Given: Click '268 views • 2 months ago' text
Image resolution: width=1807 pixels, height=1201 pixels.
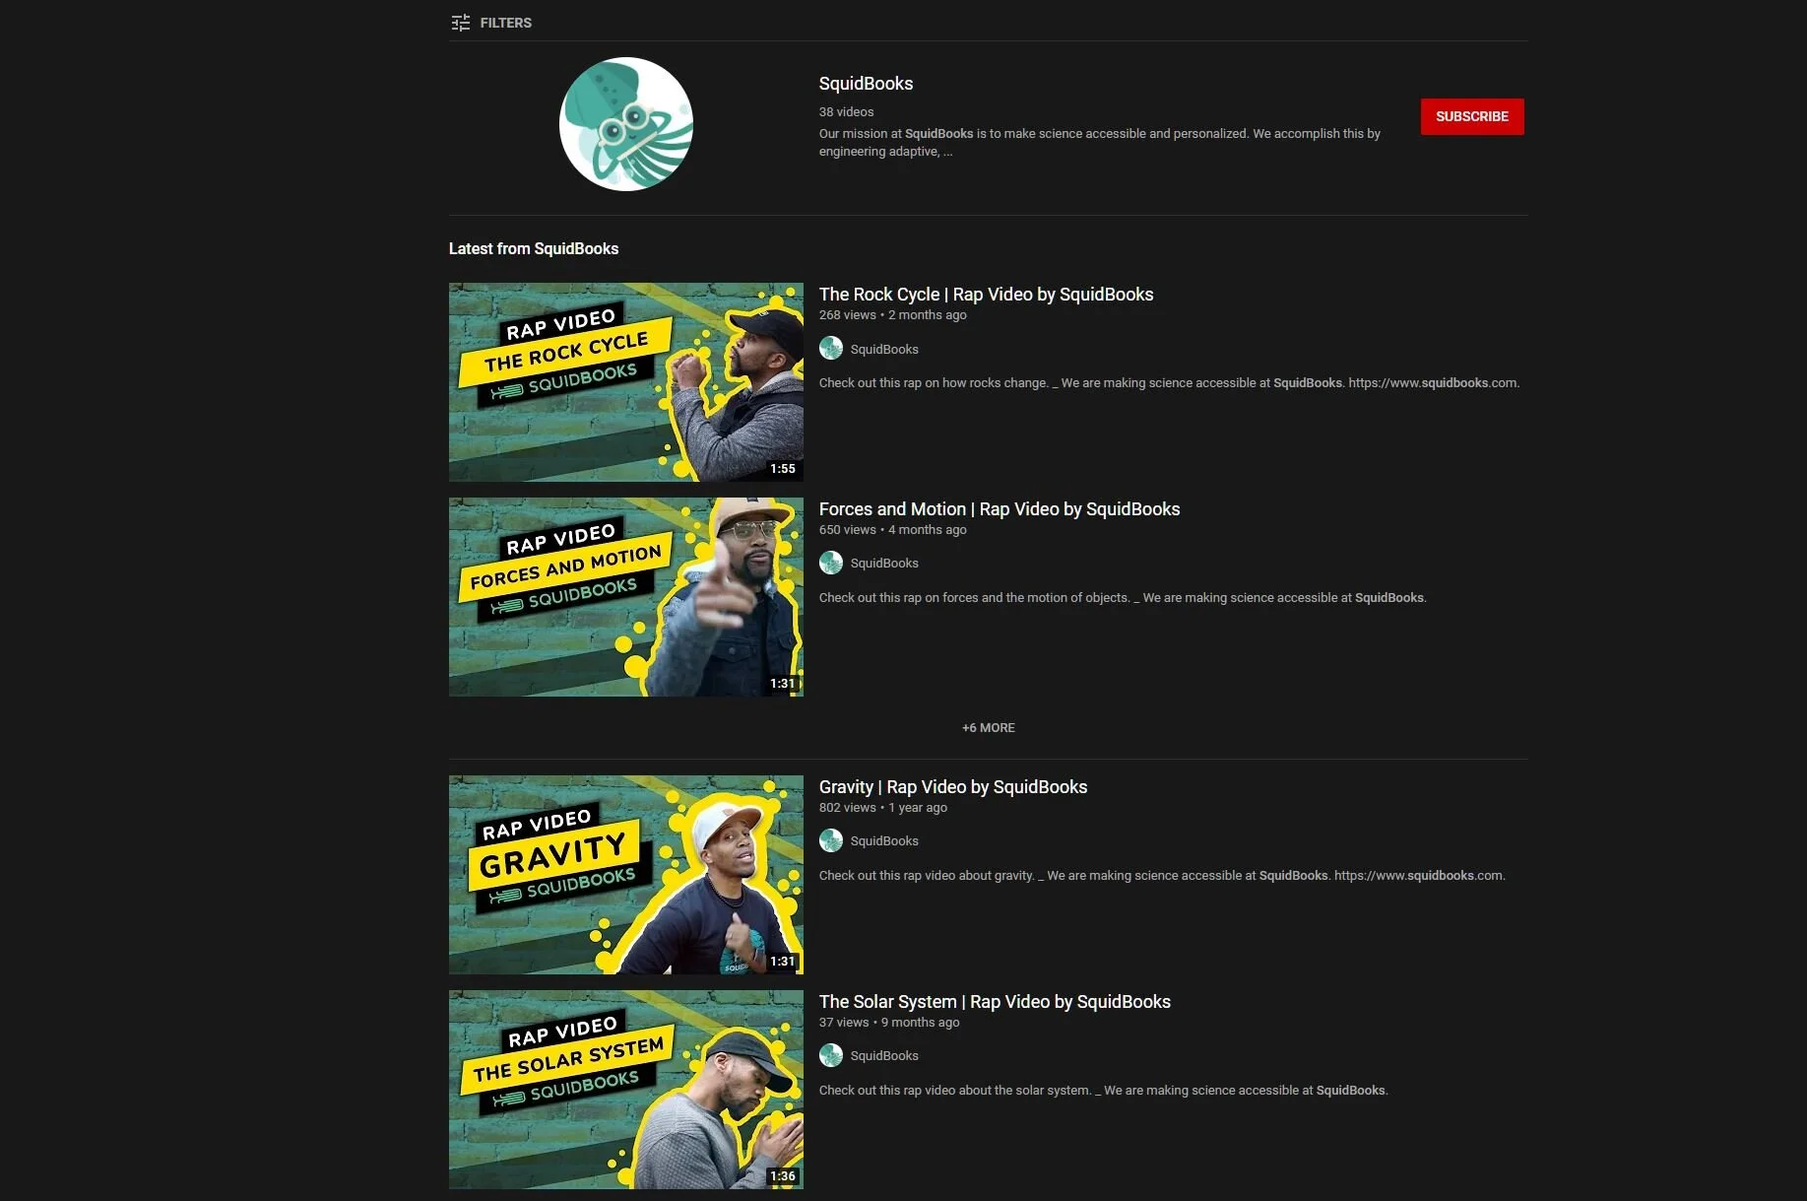Looking at the screenshot, I should [x=893, y=315].
